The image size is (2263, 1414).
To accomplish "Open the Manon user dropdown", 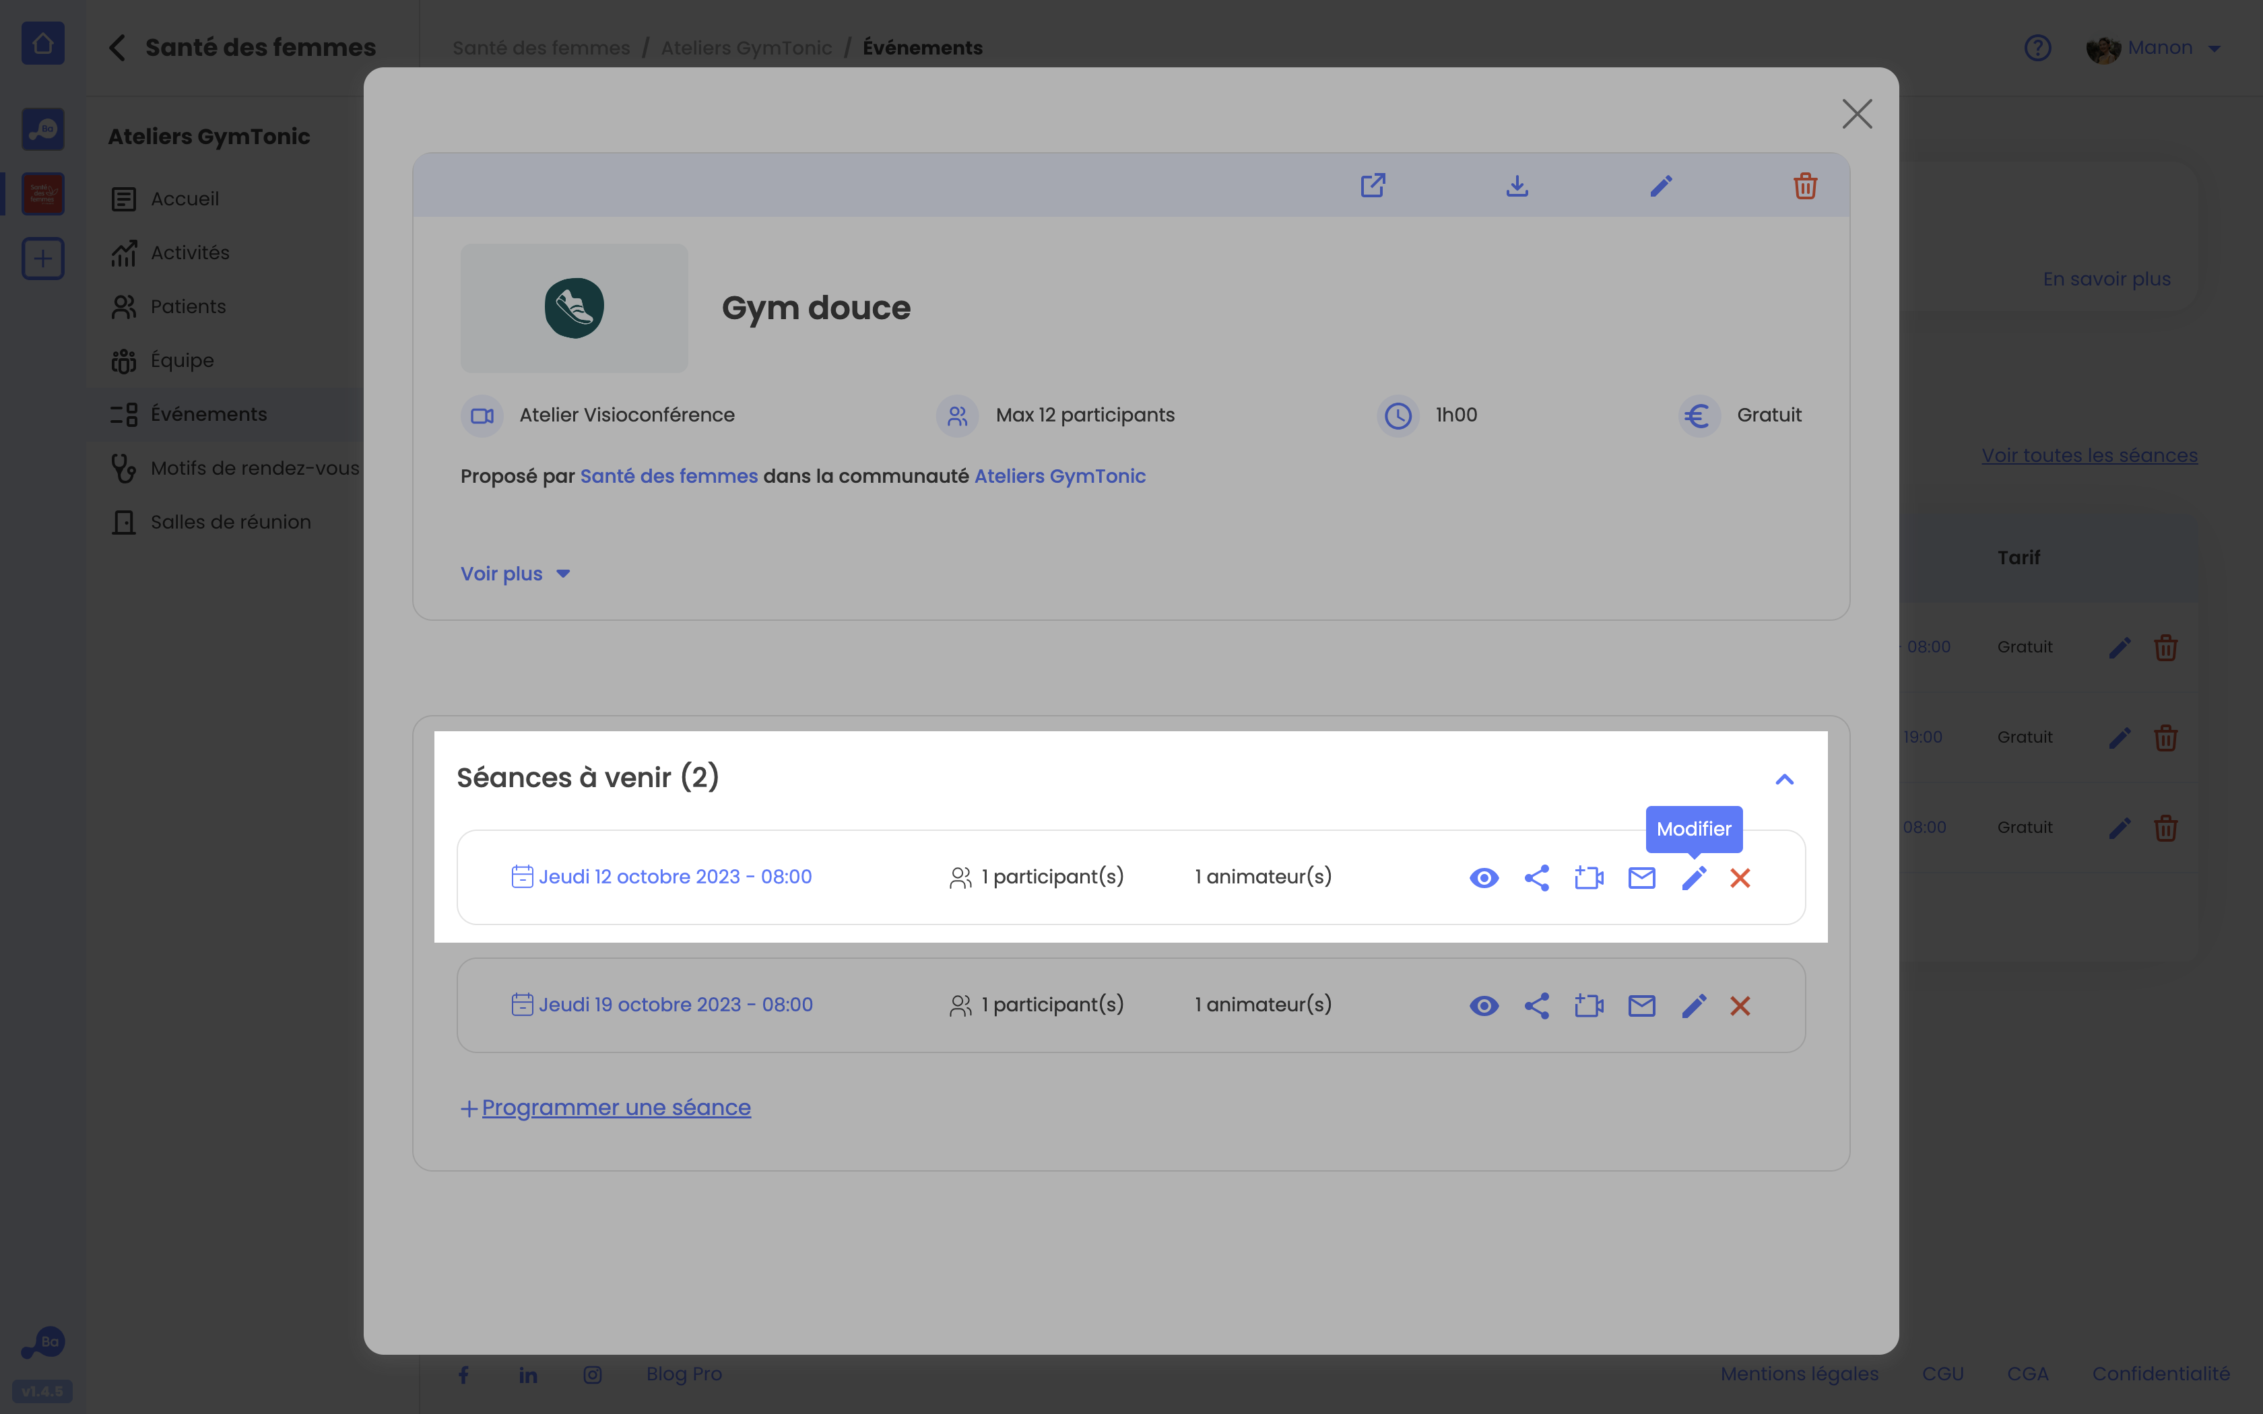I will coord(2154,48).
